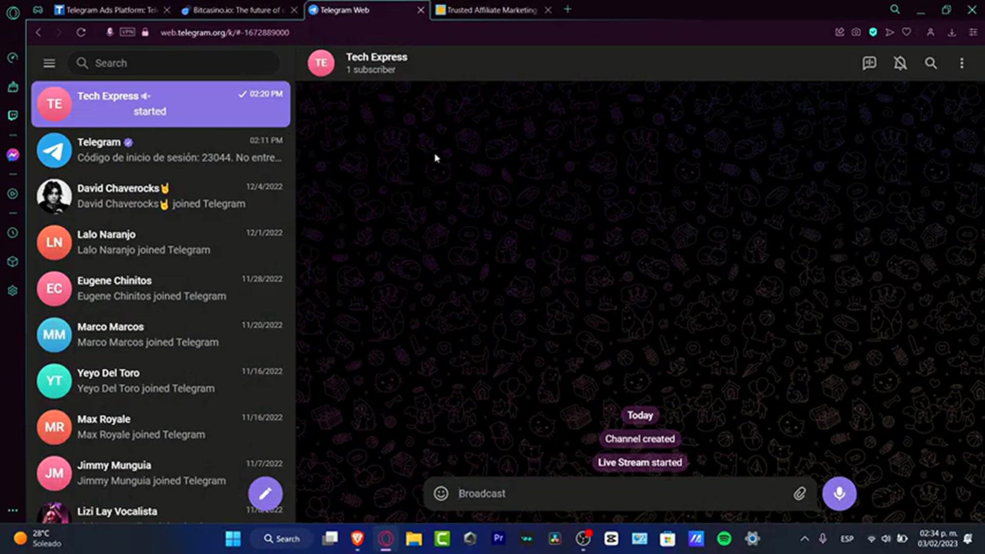Search within Tech Express channel

931,63
